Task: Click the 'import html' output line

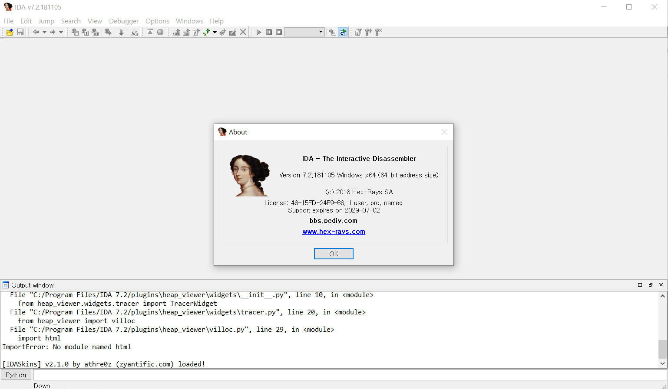Action: tap(39, 338)
